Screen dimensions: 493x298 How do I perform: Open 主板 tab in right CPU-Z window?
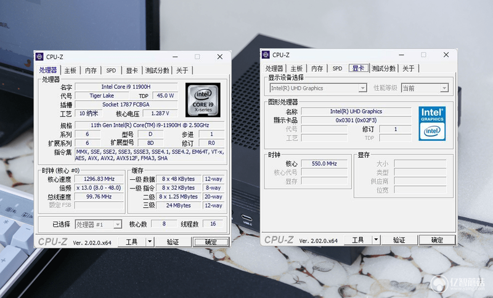[x=296, y=68]
